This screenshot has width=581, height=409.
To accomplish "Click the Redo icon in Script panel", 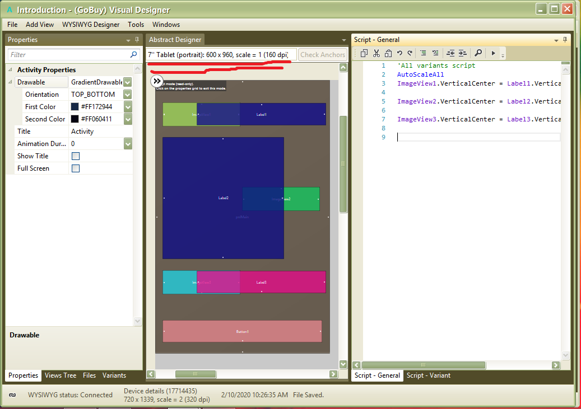I will (x=409, y=53).
